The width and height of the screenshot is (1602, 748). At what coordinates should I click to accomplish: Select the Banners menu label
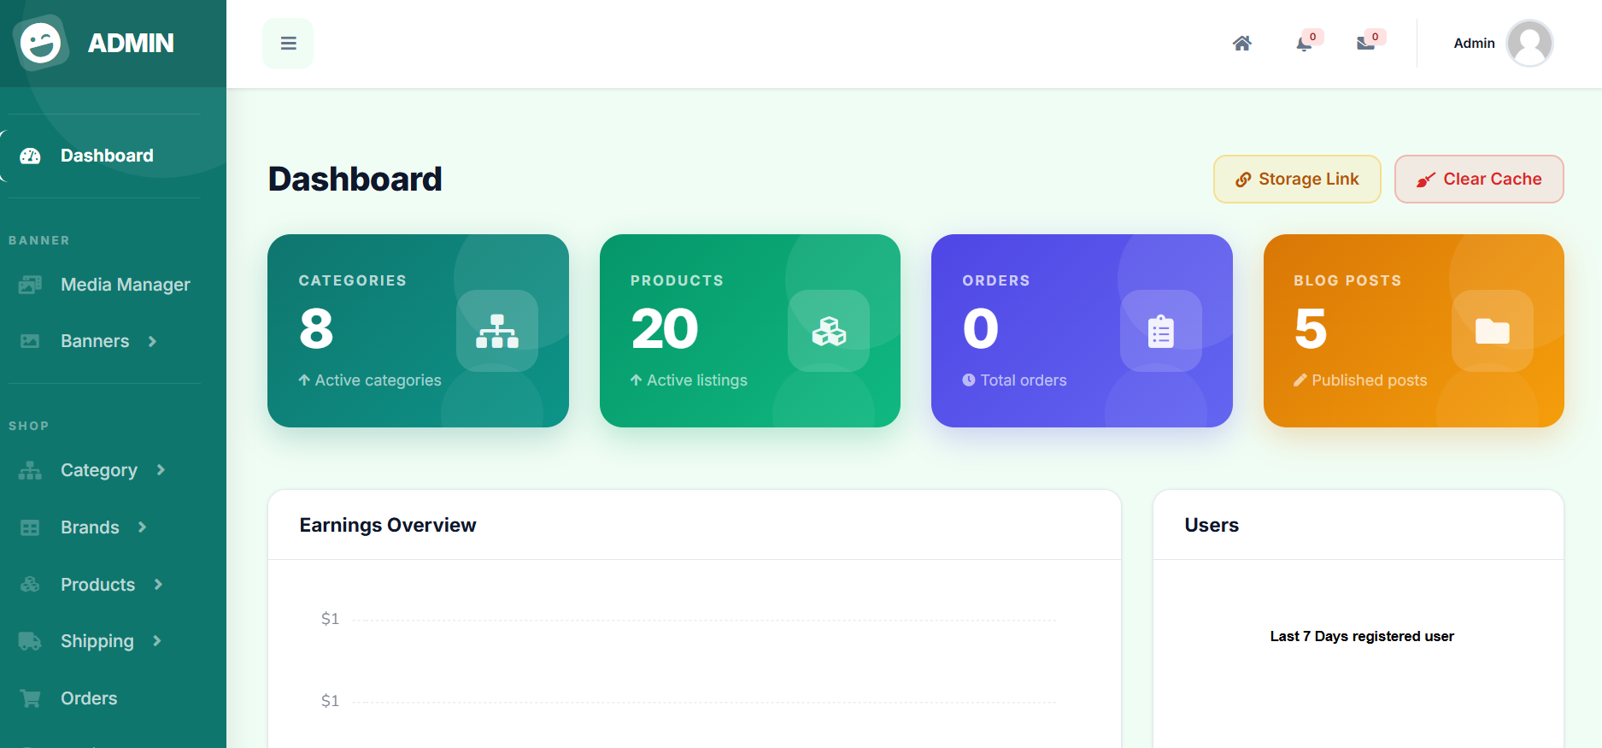click(95, 341)
